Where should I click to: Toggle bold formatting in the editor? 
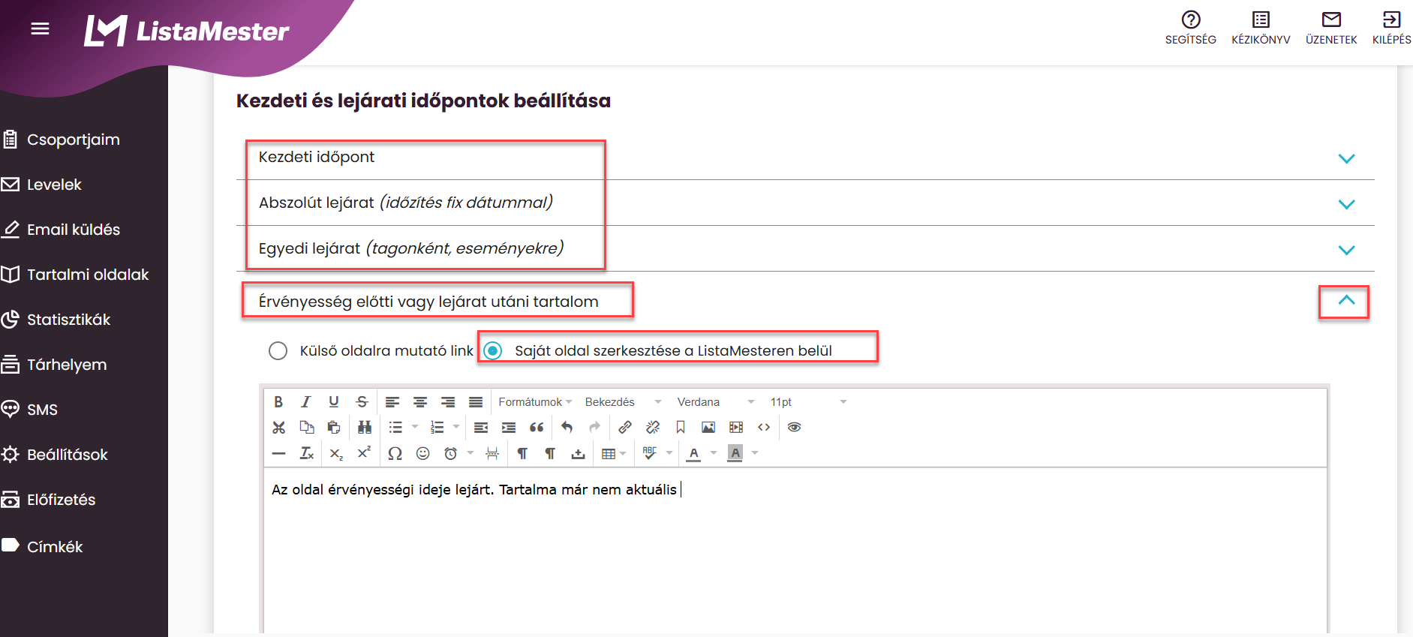[278, 402]
